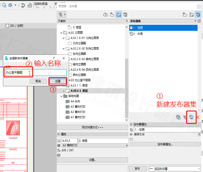Viewport: 203px width, 172px height.
Task: Collapse the A.02 立面图 folder
Action: point(62,32)
